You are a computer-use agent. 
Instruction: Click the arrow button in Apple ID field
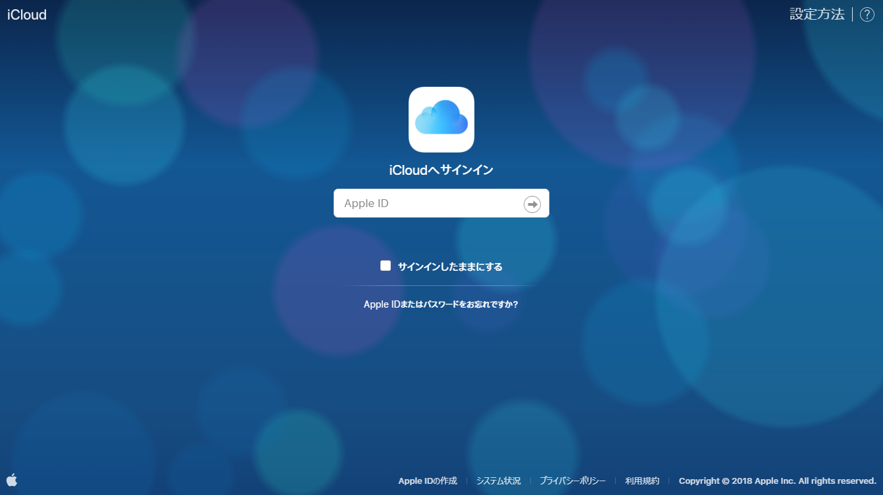click(532, 204)
